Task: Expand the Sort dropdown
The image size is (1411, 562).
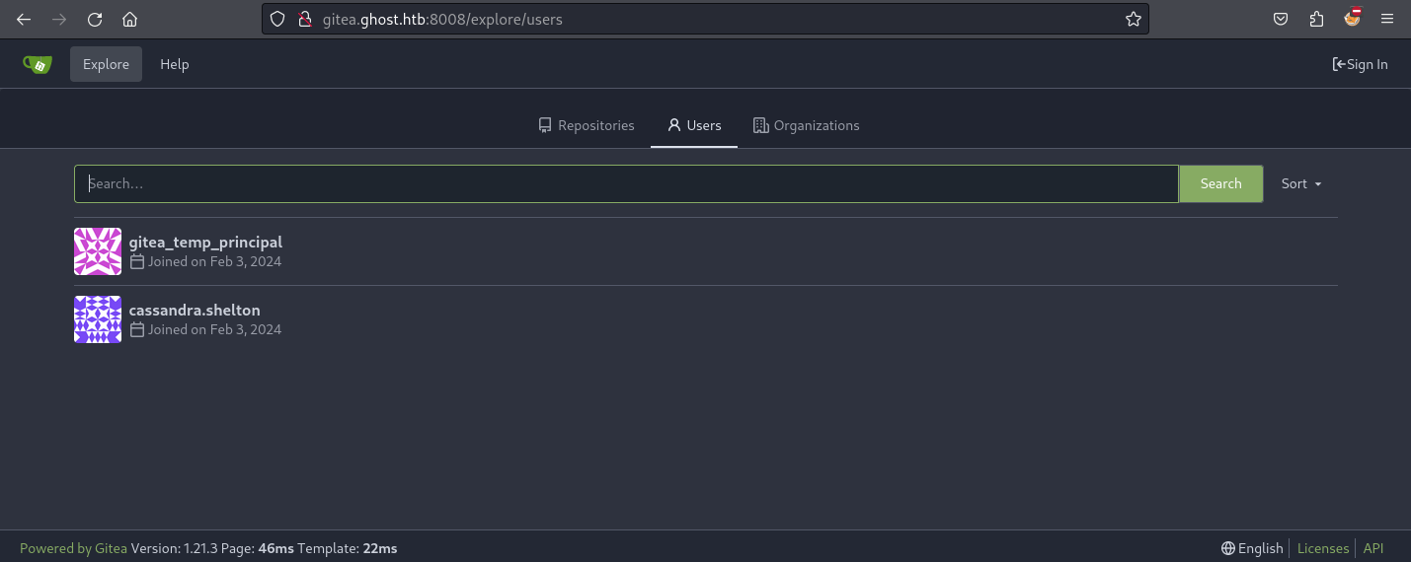Action: click(1301, 183)
